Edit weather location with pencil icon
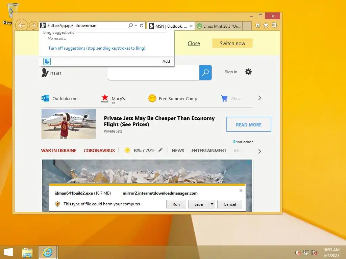 160,150
